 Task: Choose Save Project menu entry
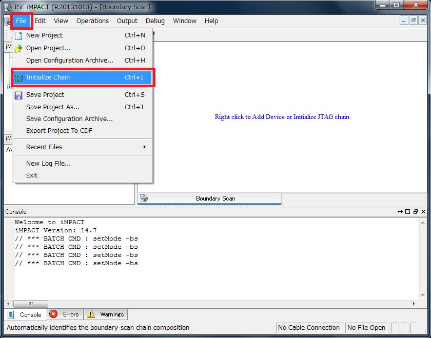83,95
